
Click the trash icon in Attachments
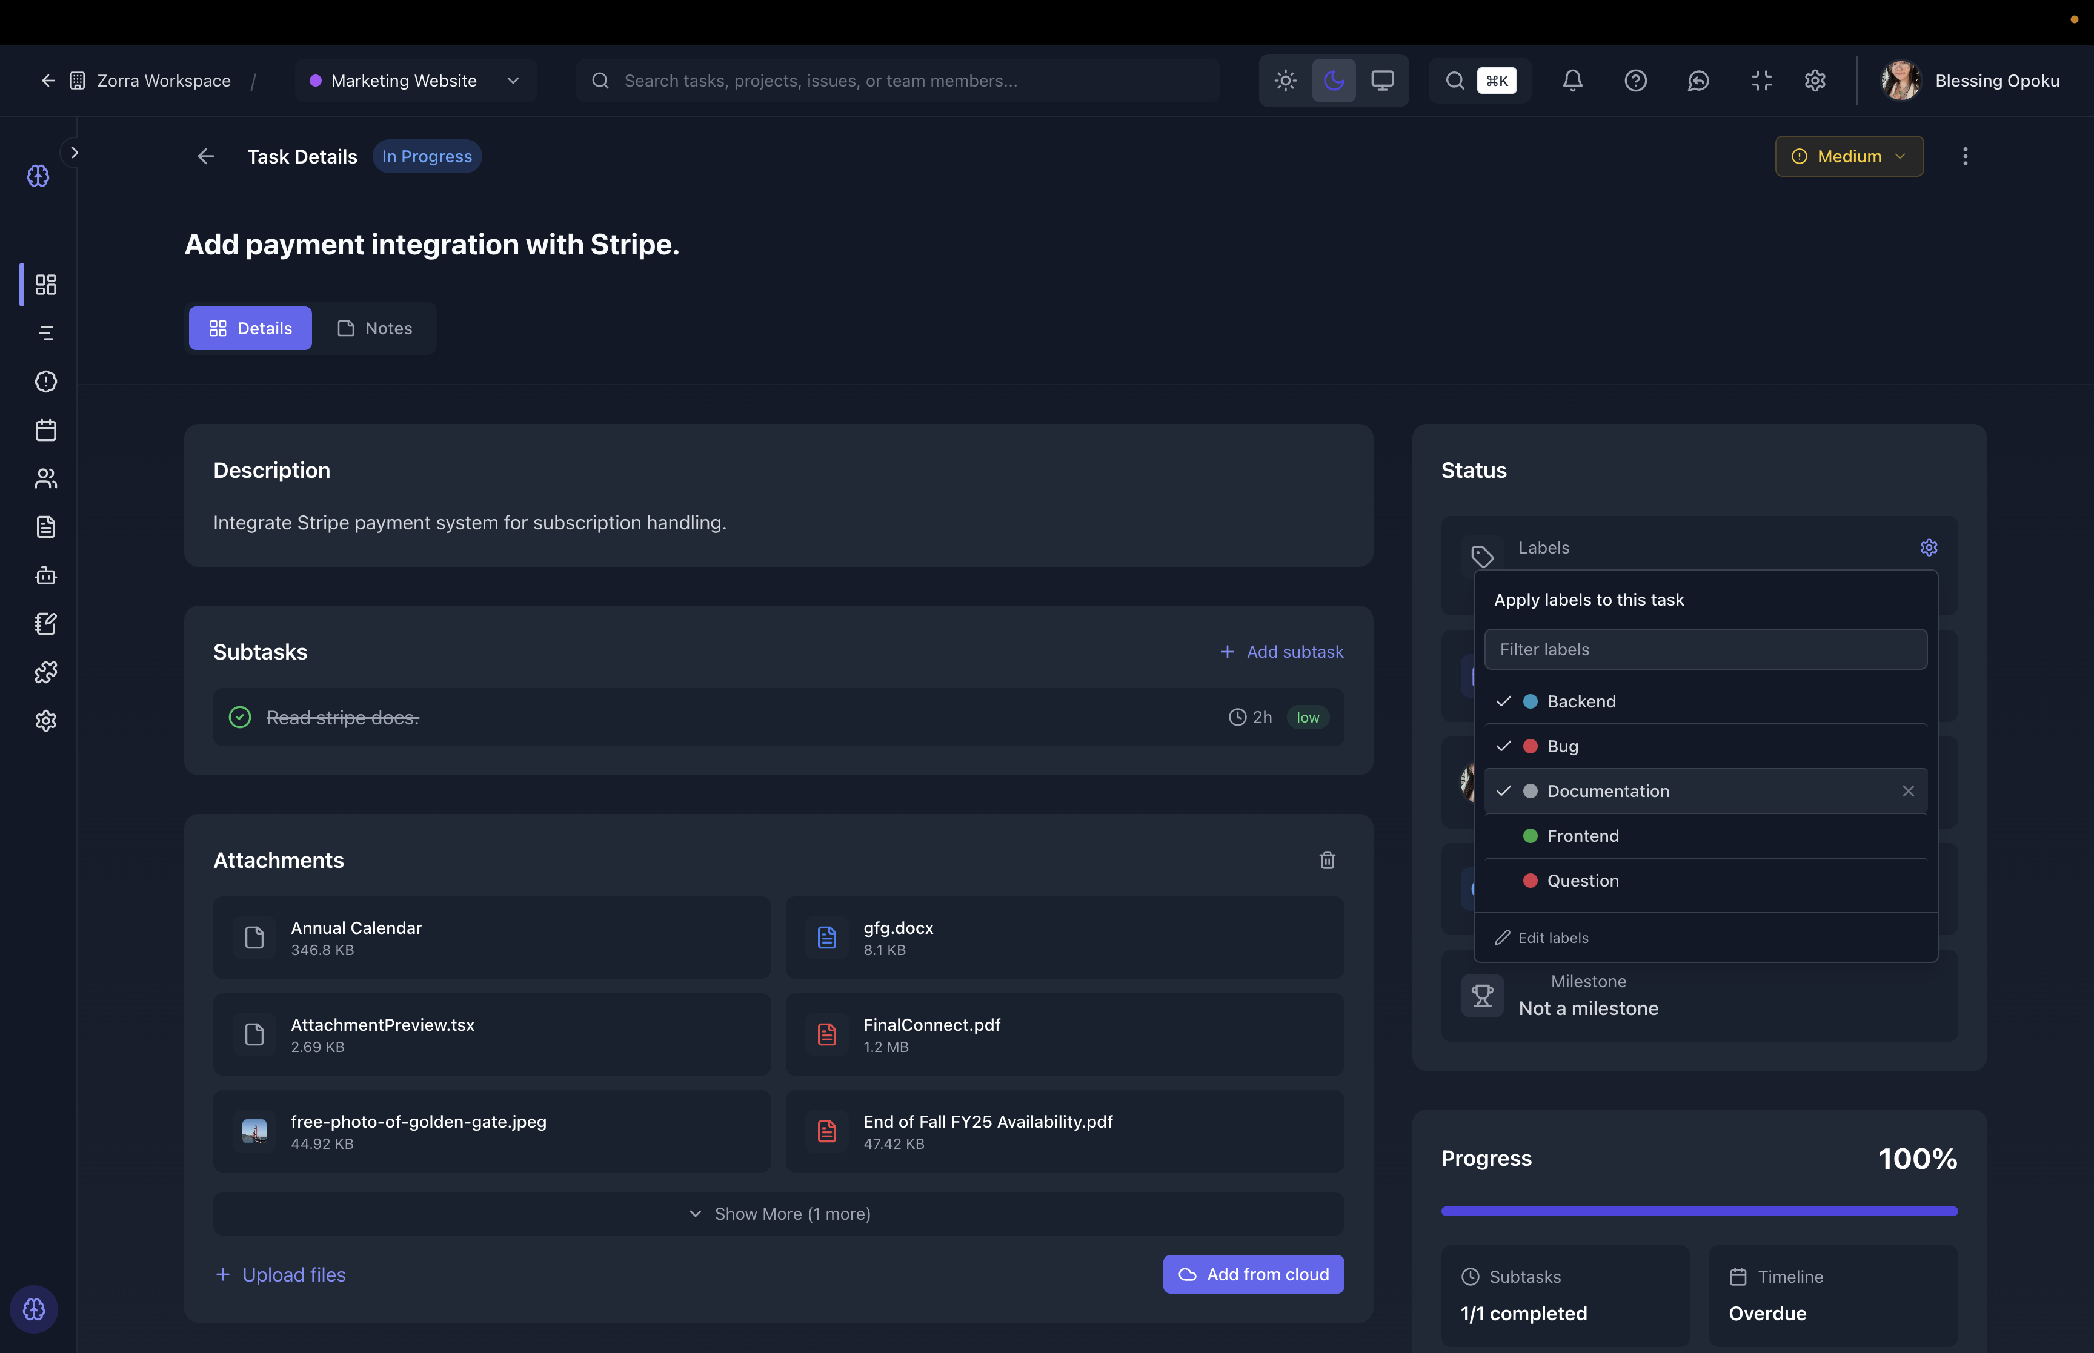pyautogui.click(x=1327, y=860)
